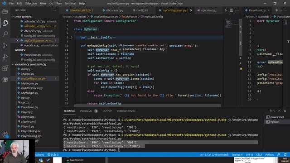This screenshot has width=290, height=163.
Task: Switch to the config.ini editor tab
Action: click(x=140, y=10)
